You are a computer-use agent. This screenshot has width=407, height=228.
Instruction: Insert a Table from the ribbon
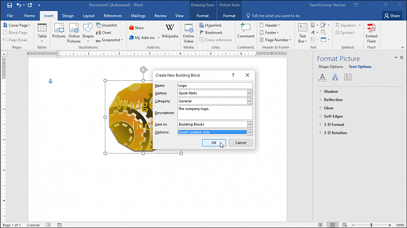click(42, 33)
